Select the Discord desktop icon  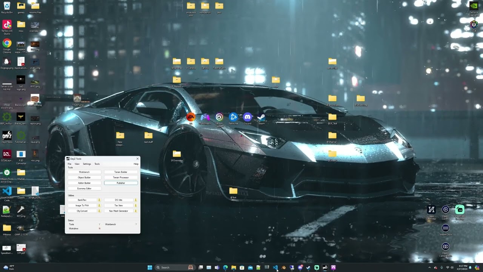247,119
